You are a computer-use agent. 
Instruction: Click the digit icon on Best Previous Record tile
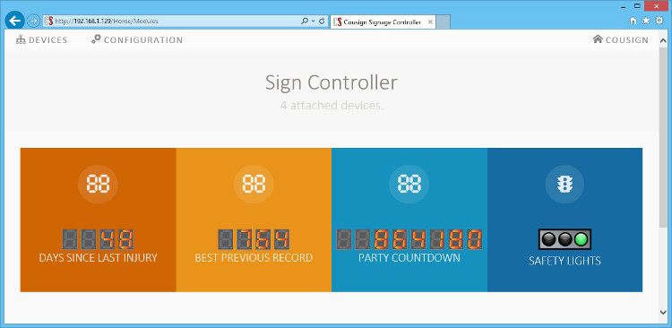point(254,185)
